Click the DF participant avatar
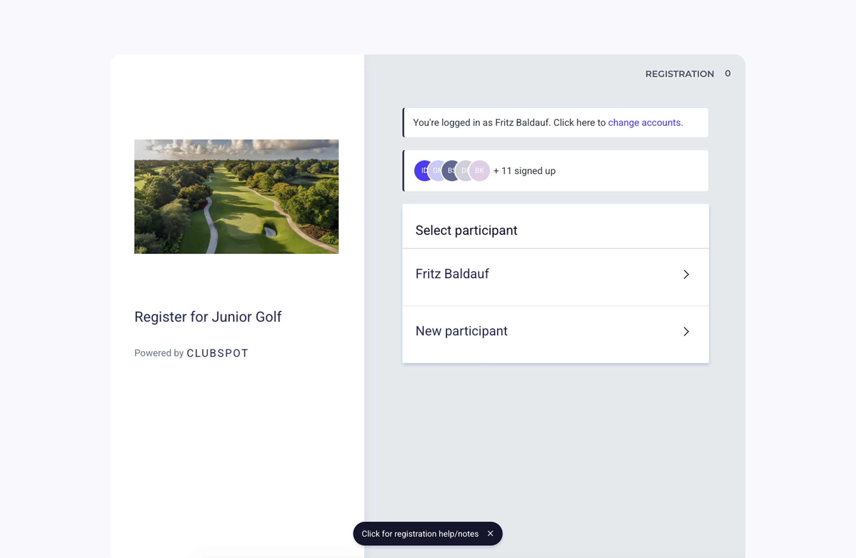This screenshot has height=558, width=856. coord(464,171)
